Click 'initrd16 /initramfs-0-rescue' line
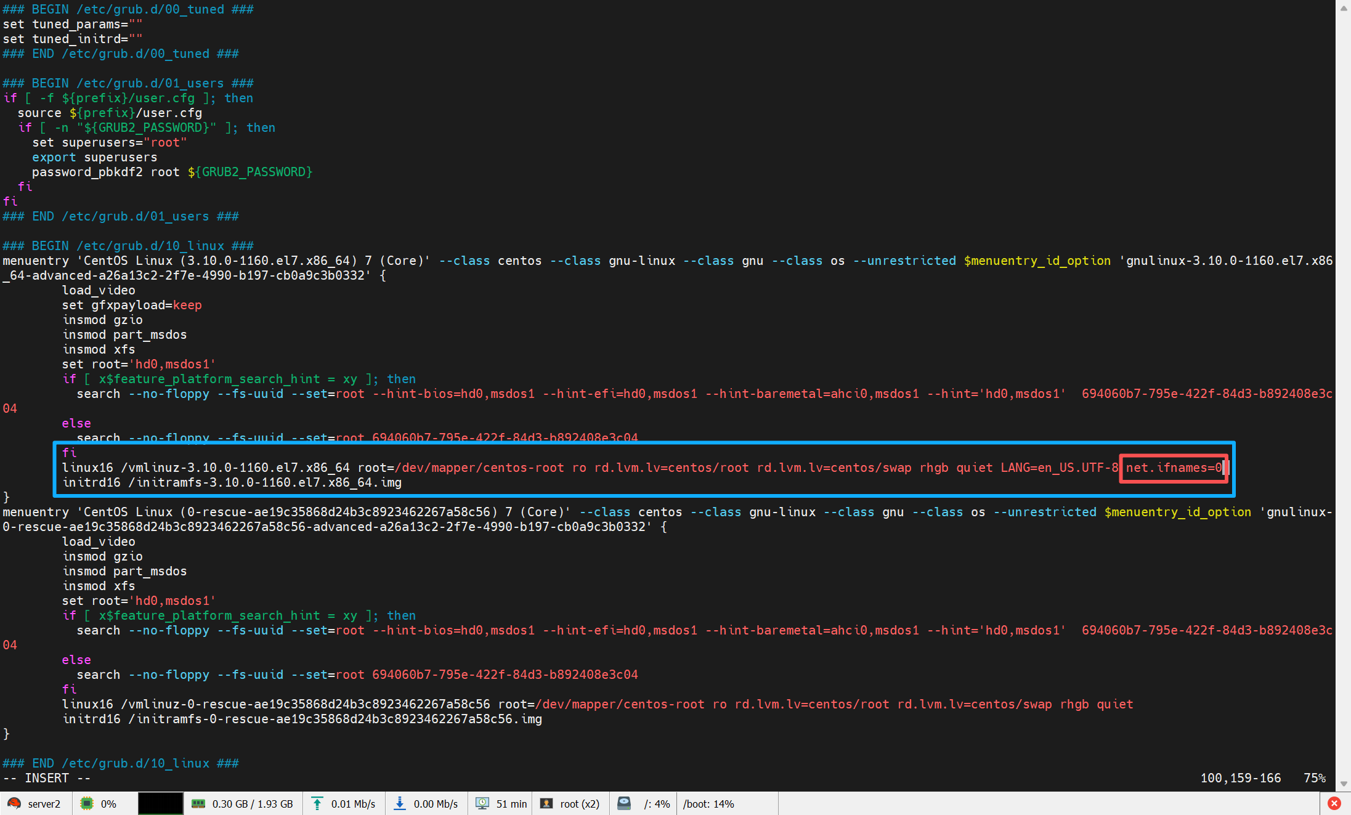 [302, 719]
